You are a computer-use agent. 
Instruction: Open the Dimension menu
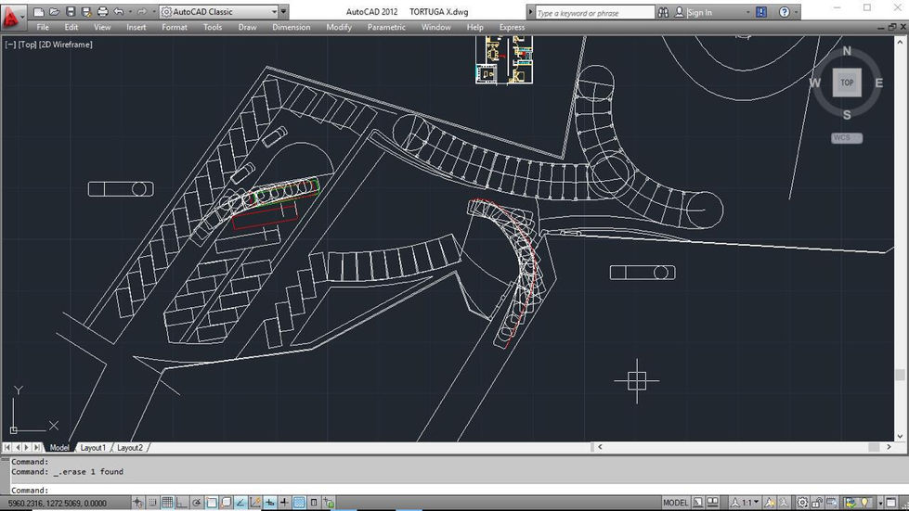click(x=292, y=27)
